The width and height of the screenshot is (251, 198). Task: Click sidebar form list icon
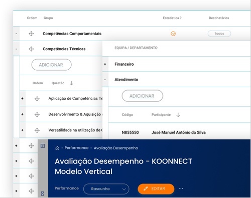pos(43,146)
